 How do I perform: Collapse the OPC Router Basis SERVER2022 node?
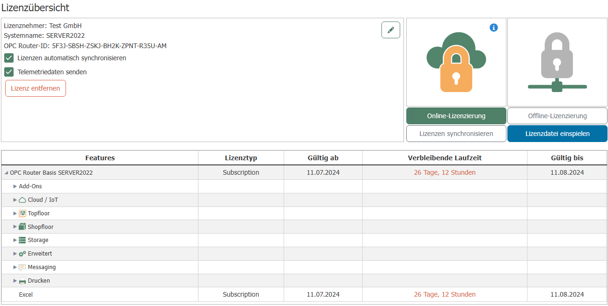coord(6,173)
